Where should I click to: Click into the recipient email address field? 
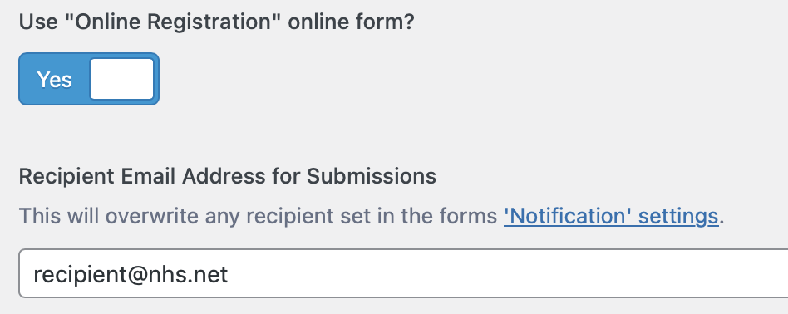[x=403, y=273]
